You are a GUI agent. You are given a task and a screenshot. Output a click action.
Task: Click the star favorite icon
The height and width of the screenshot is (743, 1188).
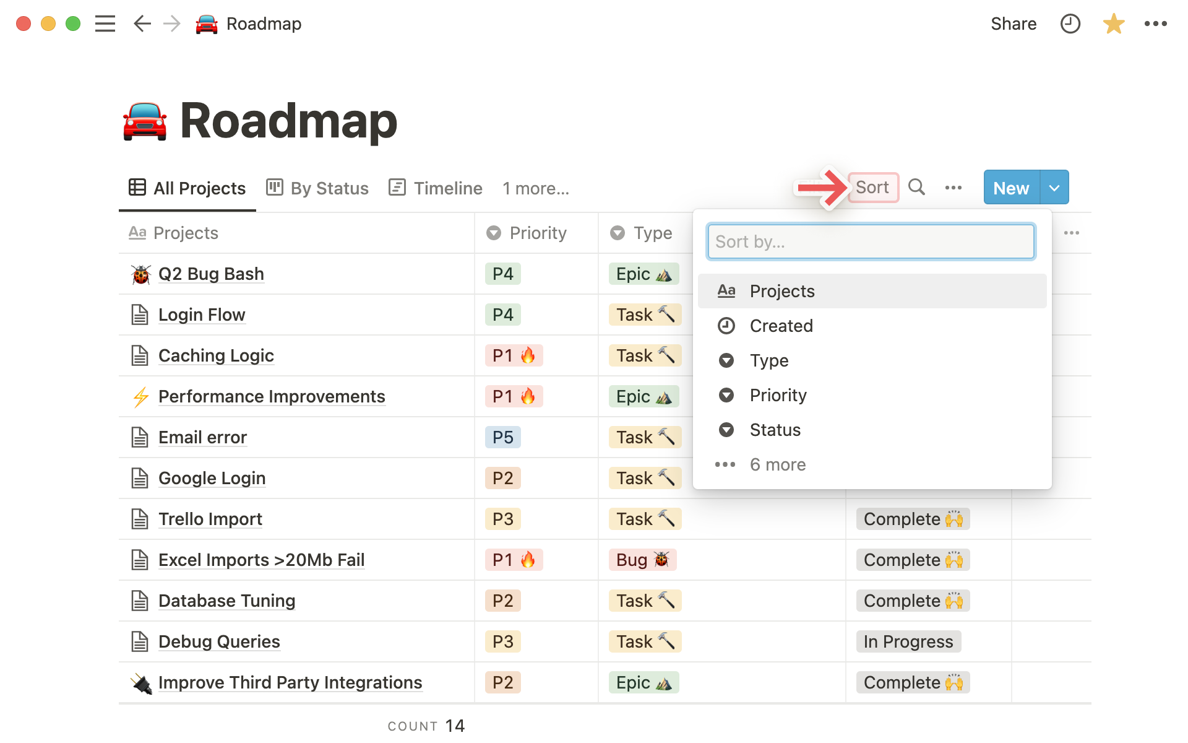pyautogui.click(x=1113, y=24)
